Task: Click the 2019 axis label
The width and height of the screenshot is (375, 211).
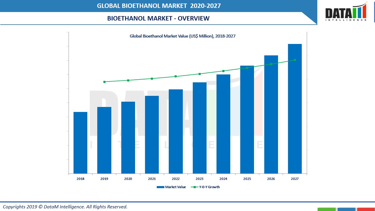Action: point(104,179)
